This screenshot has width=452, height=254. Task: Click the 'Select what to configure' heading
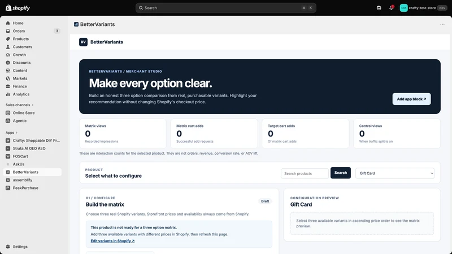(114, 176)
